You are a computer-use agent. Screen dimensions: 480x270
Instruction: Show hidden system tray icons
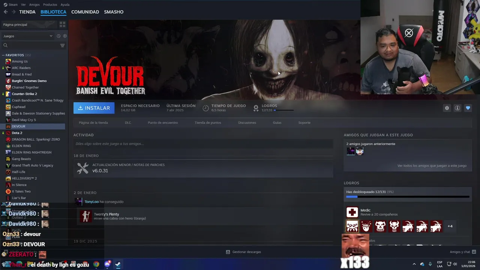tap(414, 264)
